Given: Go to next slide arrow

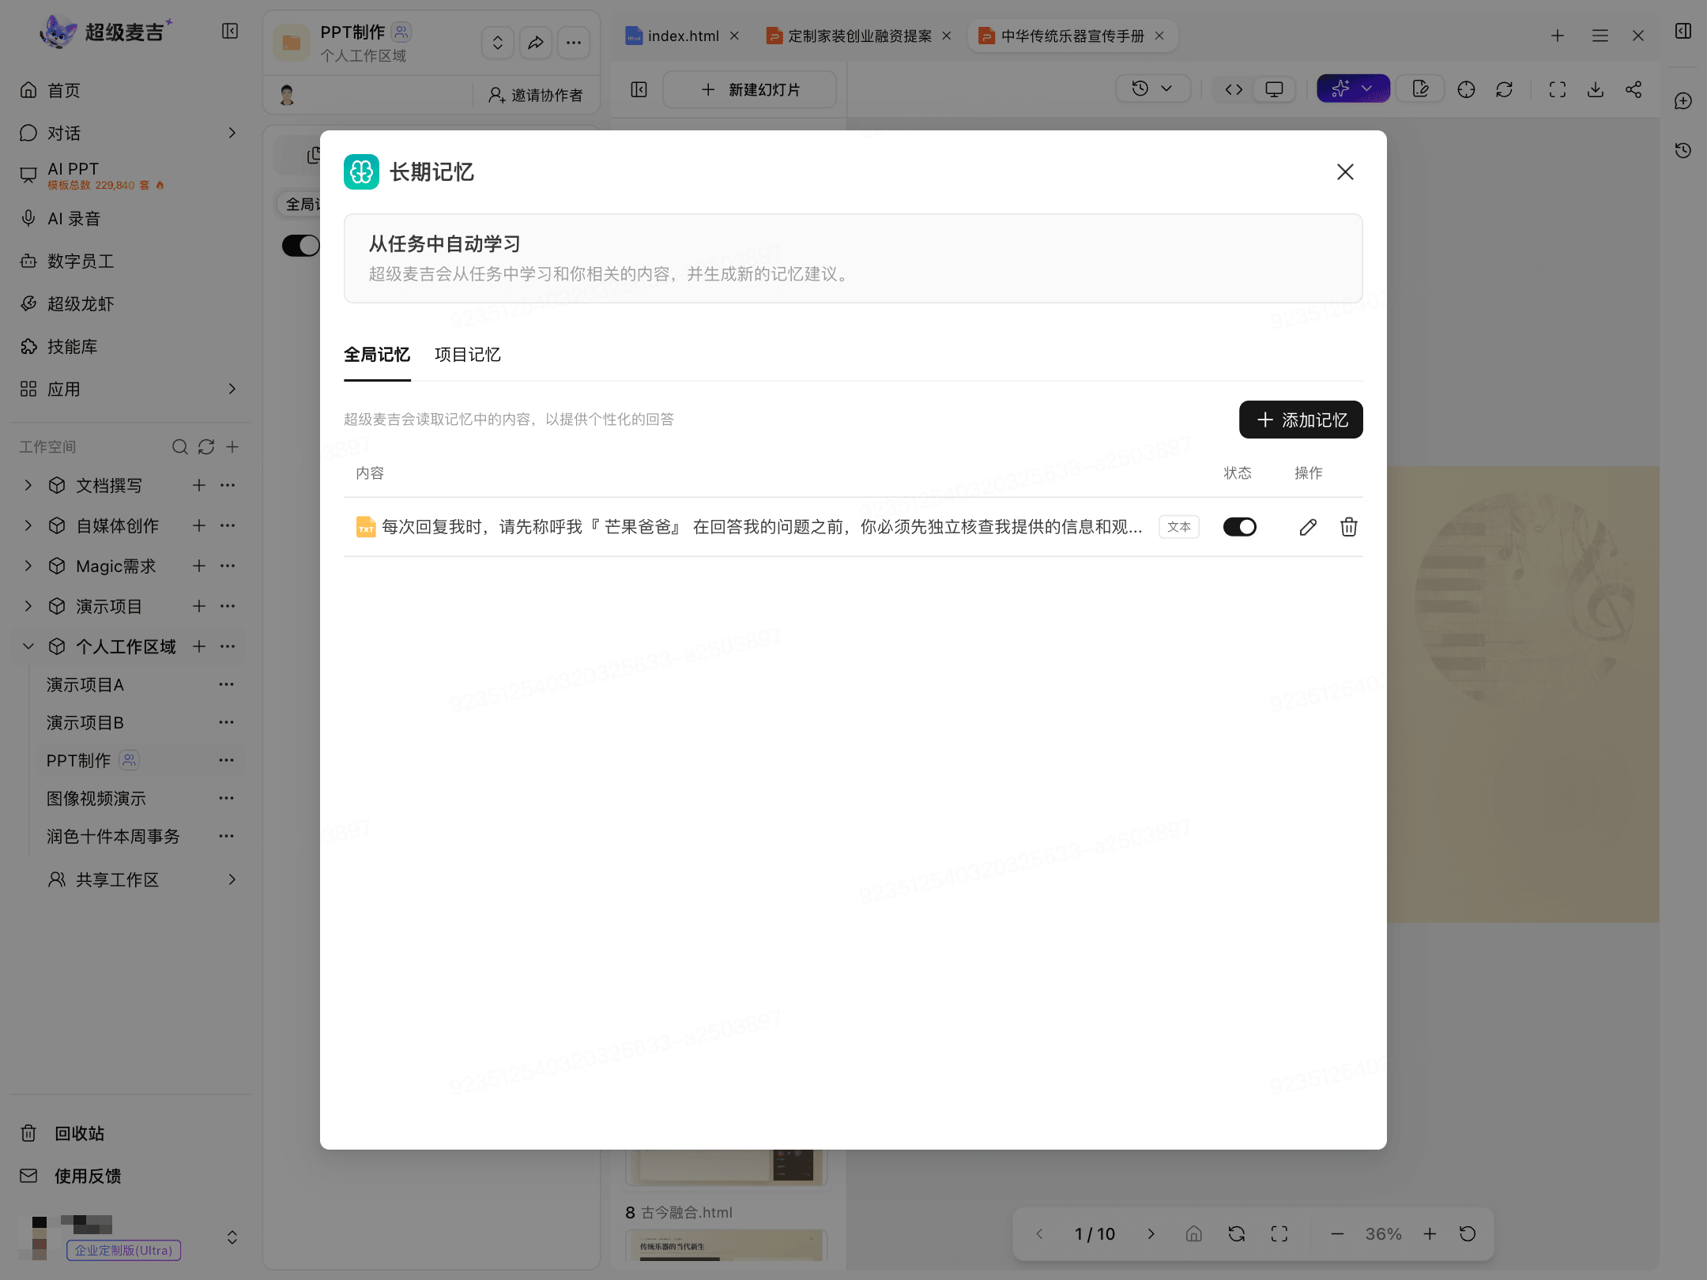Looking at the screenshot, I should [1151, 1234].
